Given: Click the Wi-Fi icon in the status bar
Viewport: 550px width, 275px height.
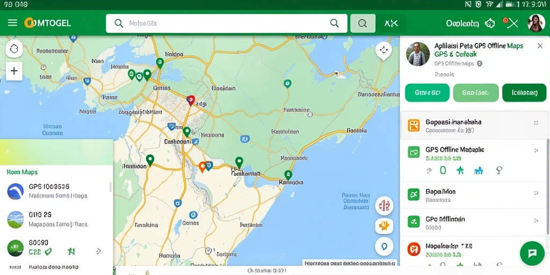Looking at the screenshot, I should point(490,4).
